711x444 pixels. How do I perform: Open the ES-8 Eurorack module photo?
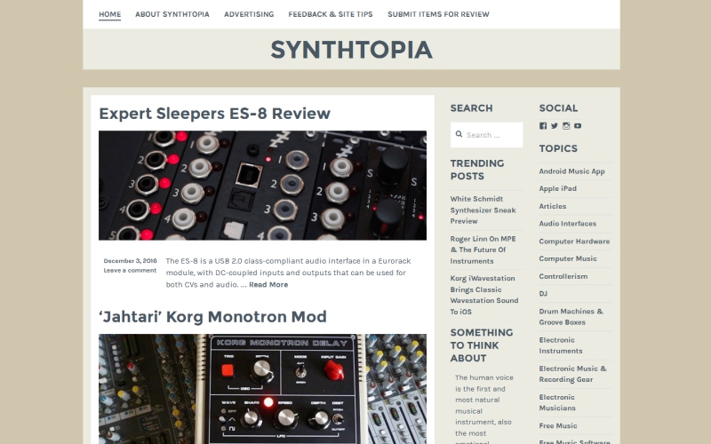pyautogui.click(x=262, y=186)
